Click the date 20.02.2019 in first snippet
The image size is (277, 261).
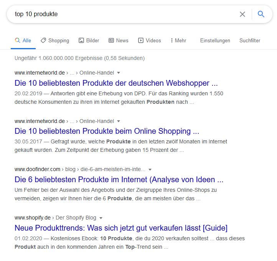pyautogui.click(x=28, y=93)
